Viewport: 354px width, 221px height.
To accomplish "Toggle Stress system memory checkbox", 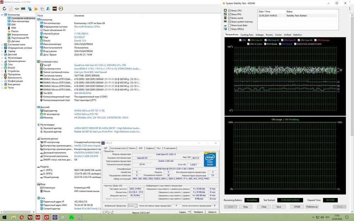I will click(x=229, y=22).
